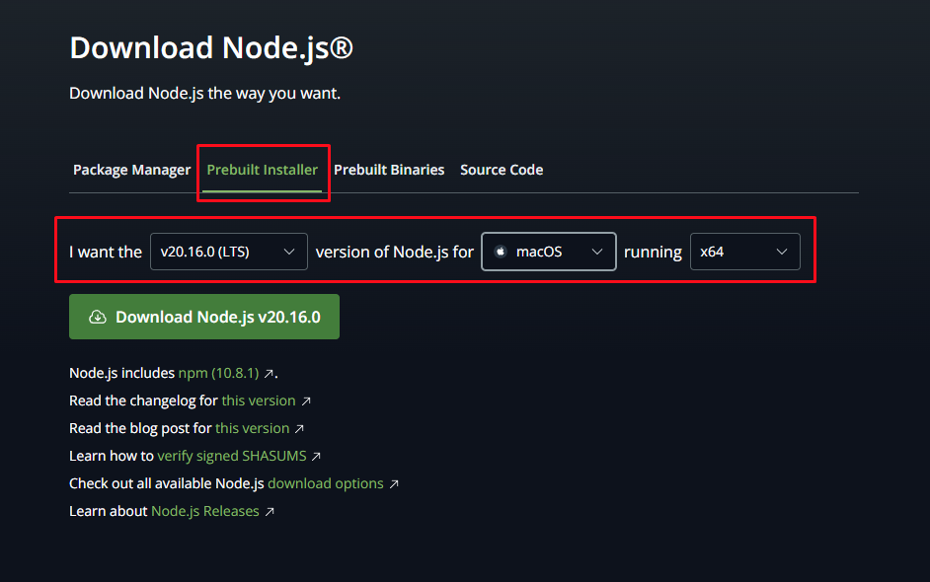Click external arrow icon after blog post link
The width and height of the screenshot is (930, 582).
pyautogui.click(x=299, y=428)
